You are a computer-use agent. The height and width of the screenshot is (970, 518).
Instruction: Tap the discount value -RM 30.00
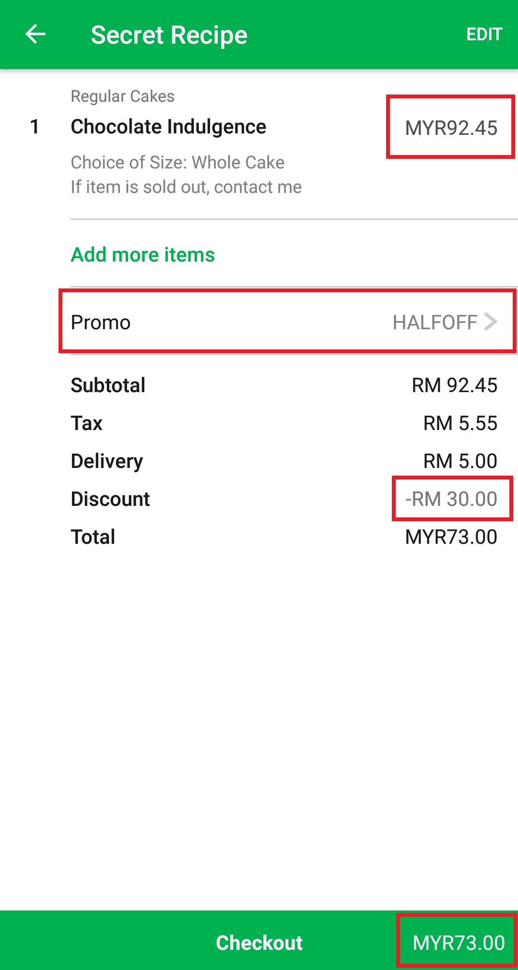coord(451,499)
